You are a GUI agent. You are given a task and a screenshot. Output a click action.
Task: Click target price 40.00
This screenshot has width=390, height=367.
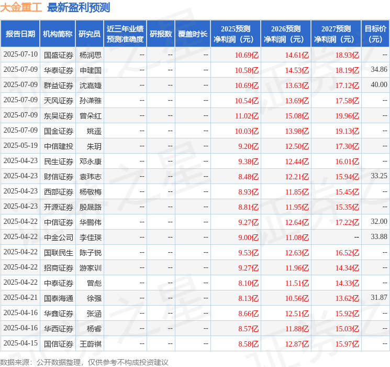pos(379,84)
